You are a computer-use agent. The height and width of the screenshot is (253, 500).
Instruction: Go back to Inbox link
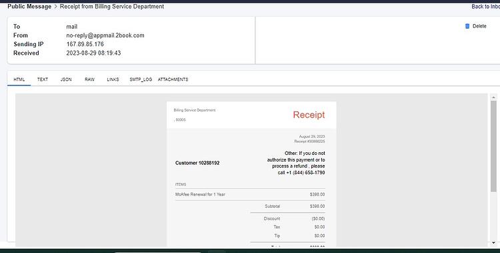point(485,7)
